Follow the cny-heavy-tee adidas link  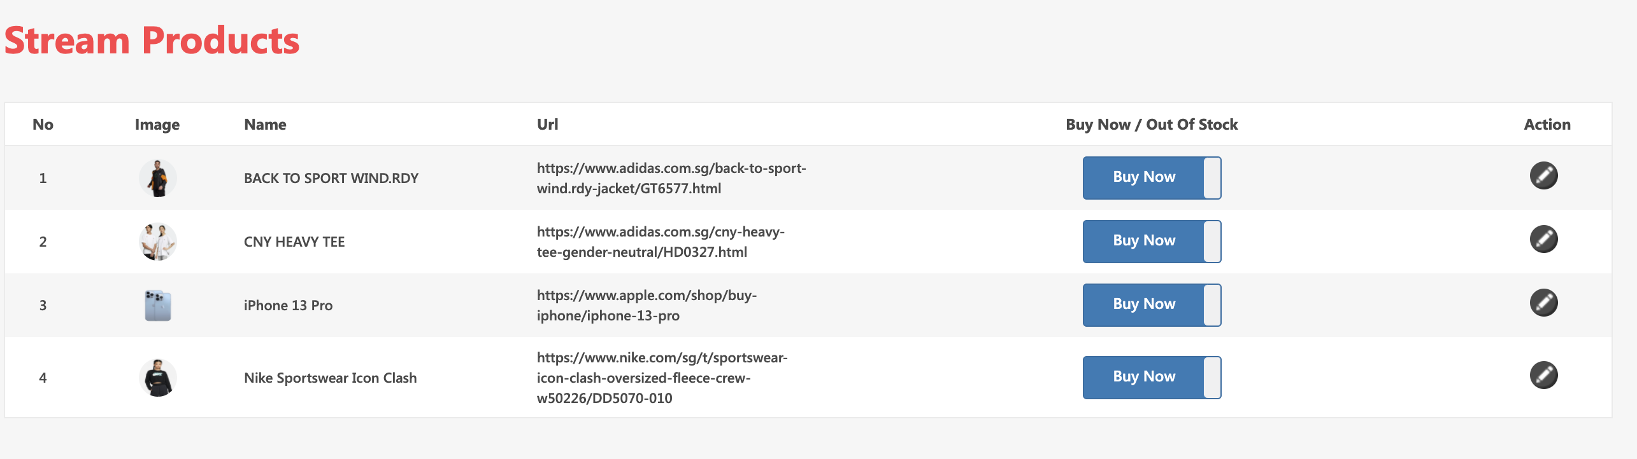pyautogui.click(x=661, y=242)
